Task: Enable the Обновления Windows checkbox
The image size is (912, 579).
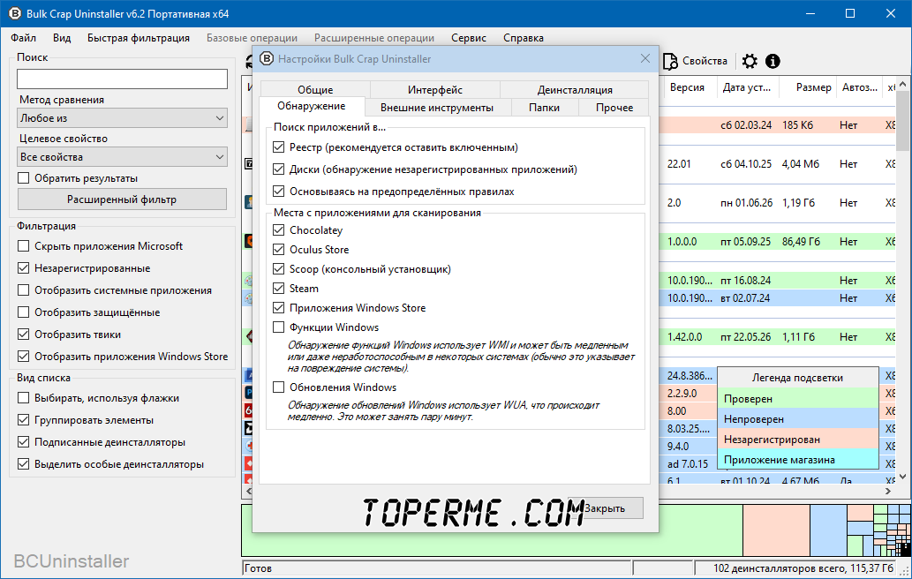Action: tap(279, 387)
